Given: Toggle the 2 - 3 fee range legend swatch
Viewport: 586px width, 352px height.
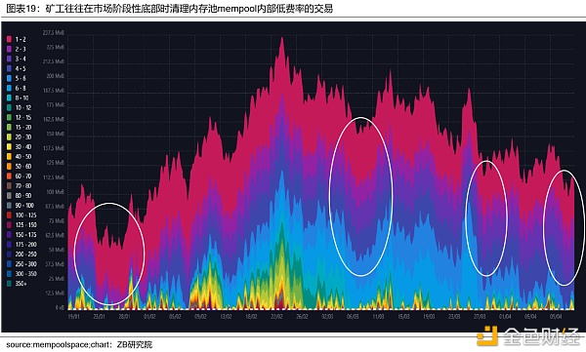Looking at the screenshot, I should (x=10, y=49).
